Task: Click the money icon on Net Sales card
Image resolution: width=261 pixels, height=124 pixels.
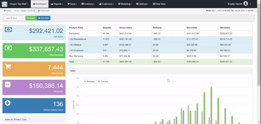Action: (x=8, y=30)
